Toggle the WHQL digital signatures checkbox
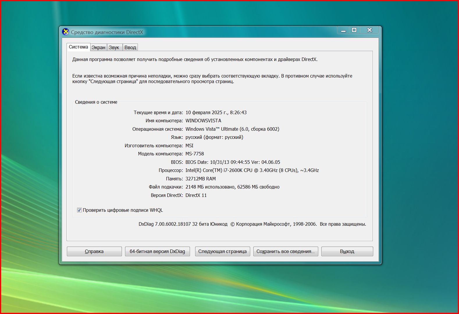The height and width of the screenshot is (314, 459). pos(79,210)
